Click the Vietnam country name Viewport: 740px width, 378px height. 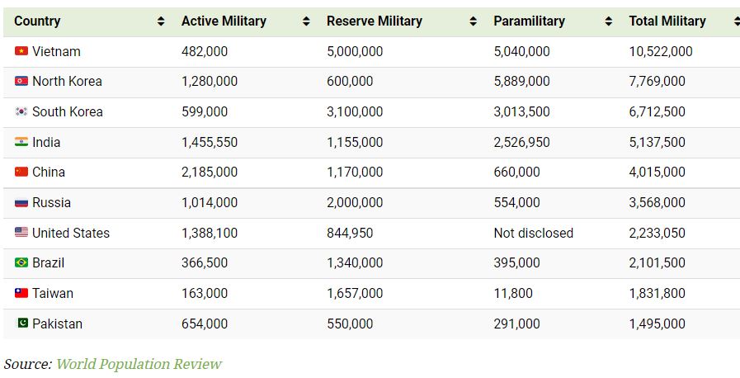click(56, 51)
